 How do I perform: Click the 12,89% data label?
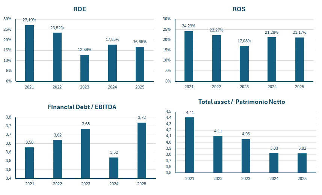85,49
